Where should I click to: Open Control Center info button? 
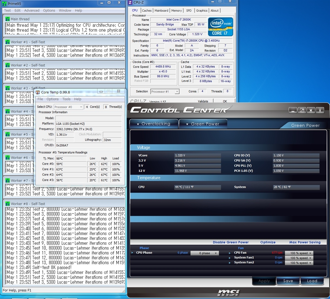320,110
